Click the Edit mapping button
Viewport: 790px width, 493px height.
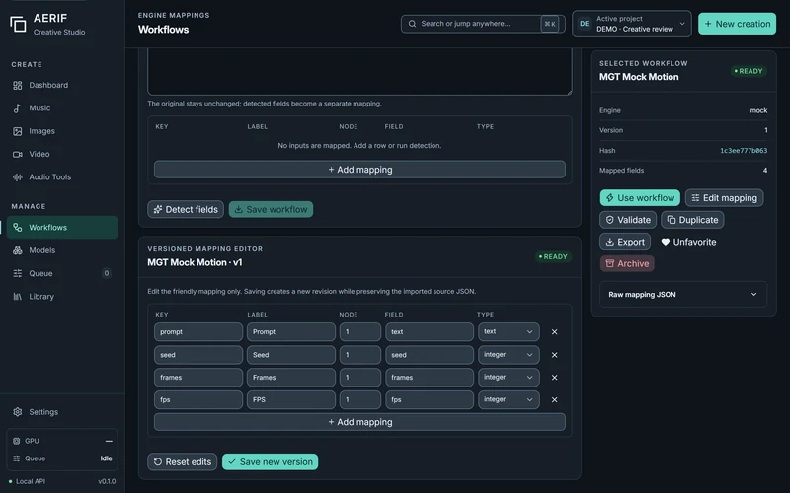click(x=724, y=198)
